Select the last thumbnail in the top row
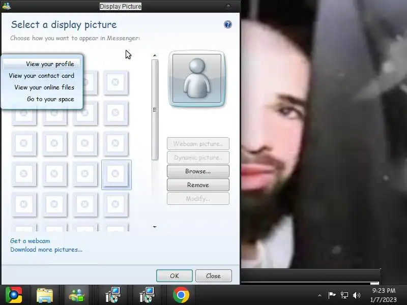Screen dimensions: 407x305 tap(116, 83)
